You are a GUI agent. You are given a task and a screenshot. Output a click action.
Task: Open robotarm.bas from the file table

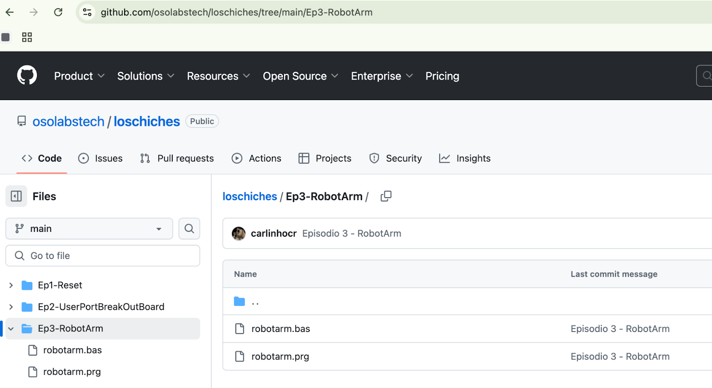pyautogui.click(x=281, y=329)
